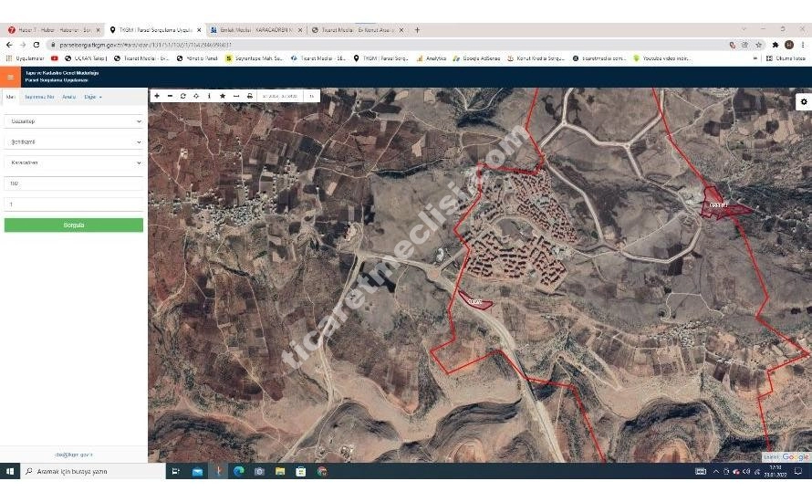Open Chrome three-dot menu
812x502 pixels.
tap(803, 45)
